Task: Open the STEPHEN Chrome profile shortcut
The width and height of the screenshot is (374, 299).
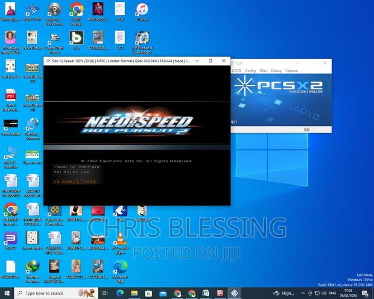Action: (11, 215)
